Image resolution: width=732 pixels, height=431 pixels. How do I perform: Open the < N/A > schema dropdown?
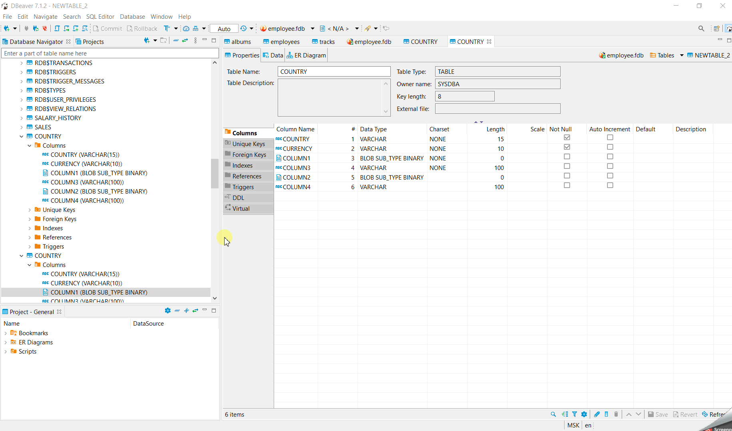(357, 29)
